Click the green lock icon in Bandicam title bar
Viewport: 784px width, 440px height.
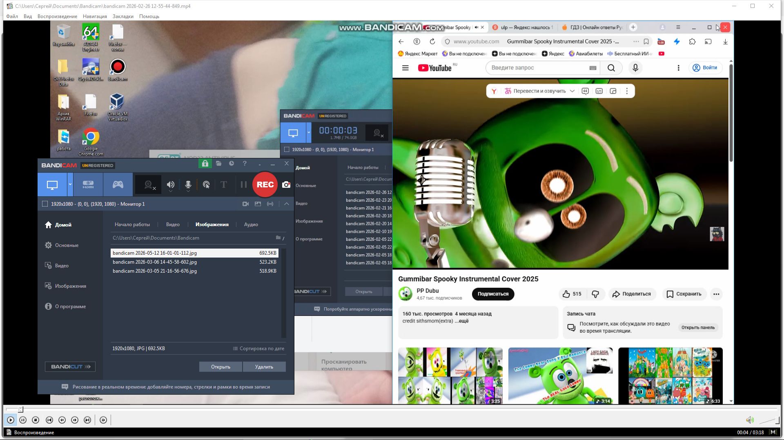[205, 164]
